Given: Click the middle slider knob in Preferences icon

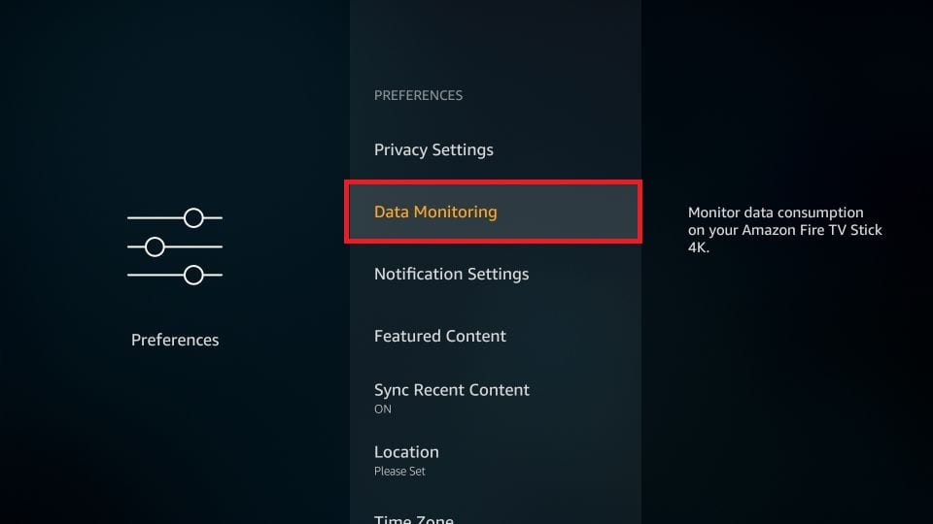Looking at the screenshot, I should click(x=155, y=246).
